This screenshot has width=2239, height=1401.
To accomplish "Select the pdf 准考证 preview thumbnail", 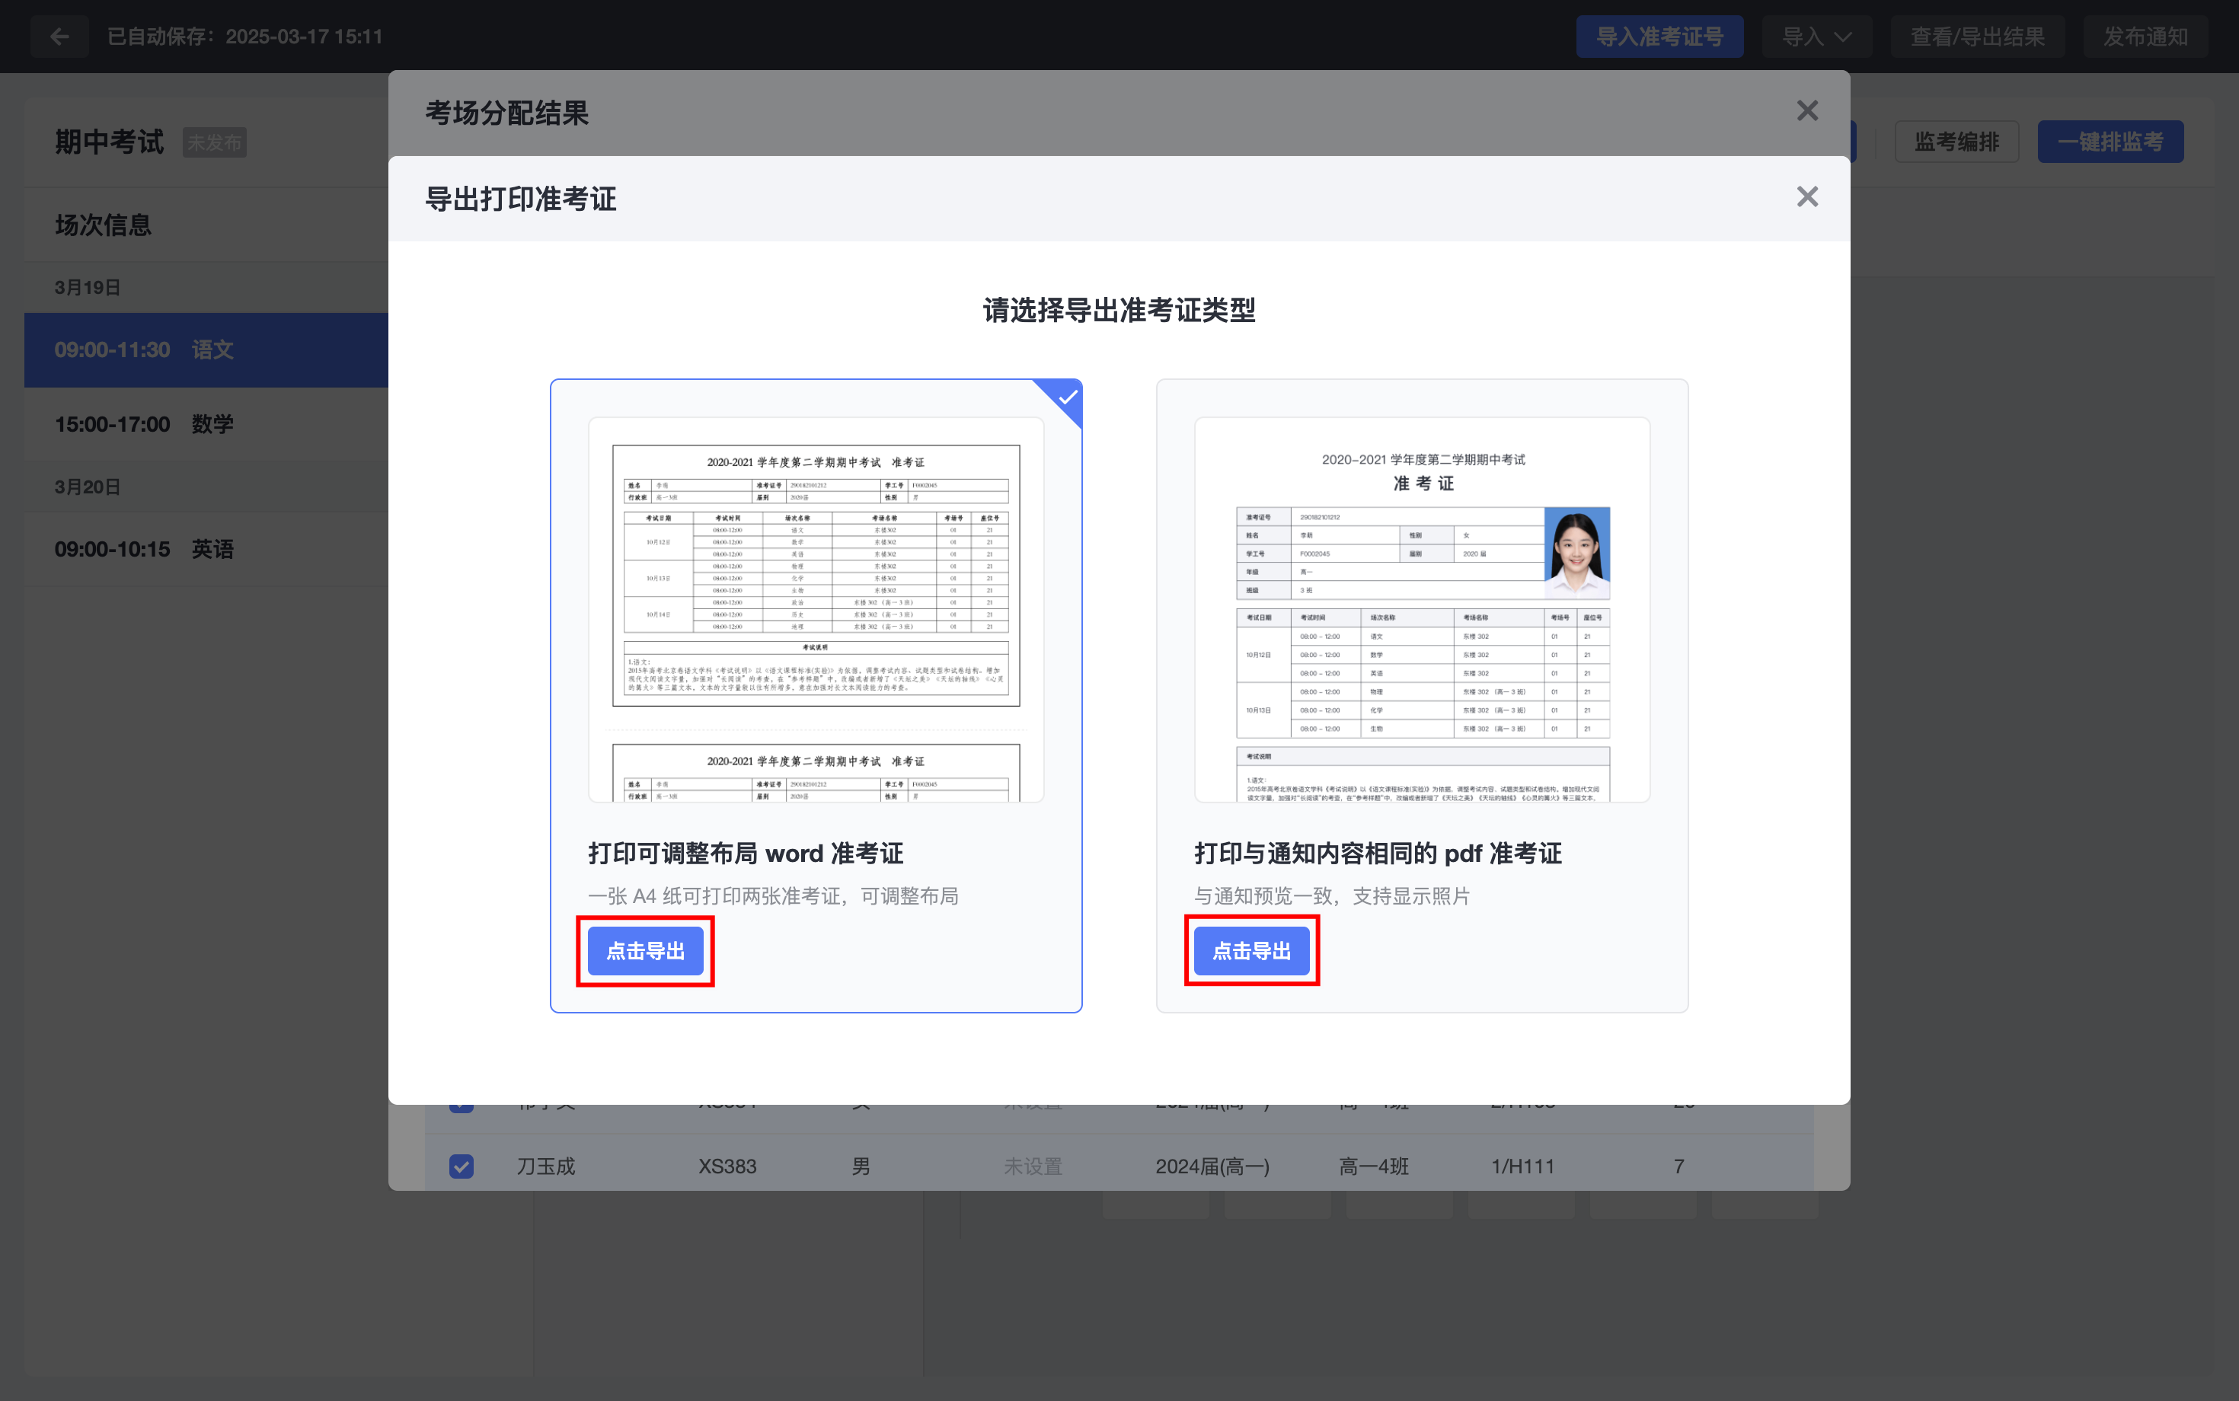I will 1422,610.
